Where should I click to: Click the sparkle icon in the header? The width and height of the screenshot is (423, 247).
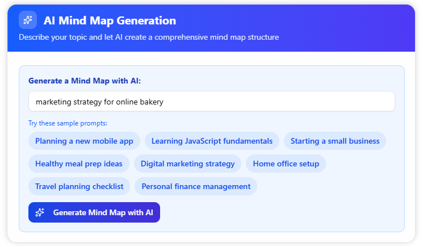coord(28,20)
